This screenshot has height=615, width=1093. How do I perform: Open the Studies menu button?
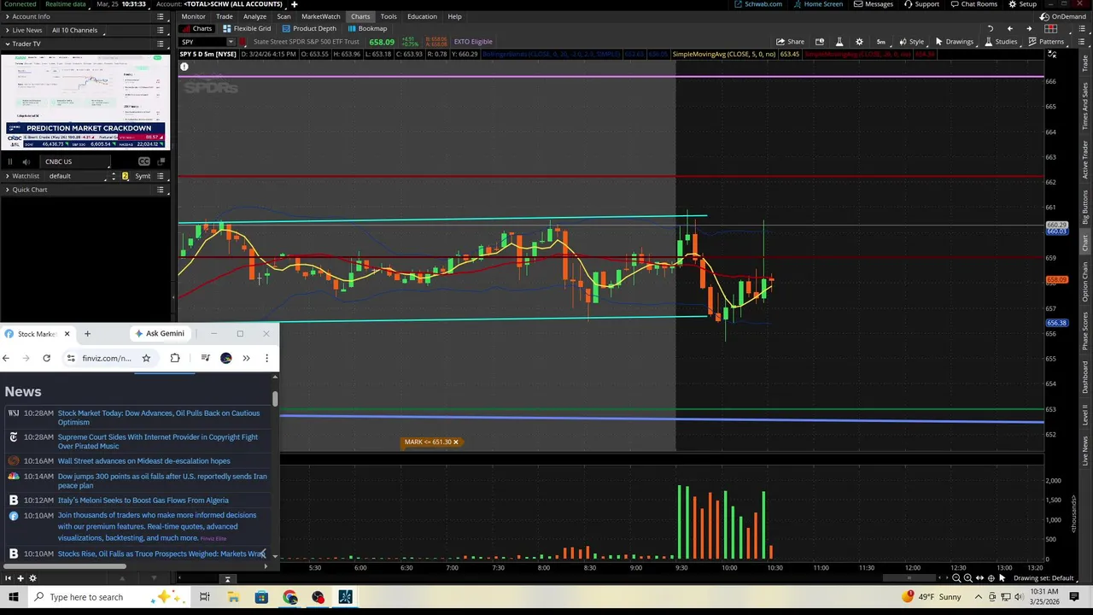1002,42
